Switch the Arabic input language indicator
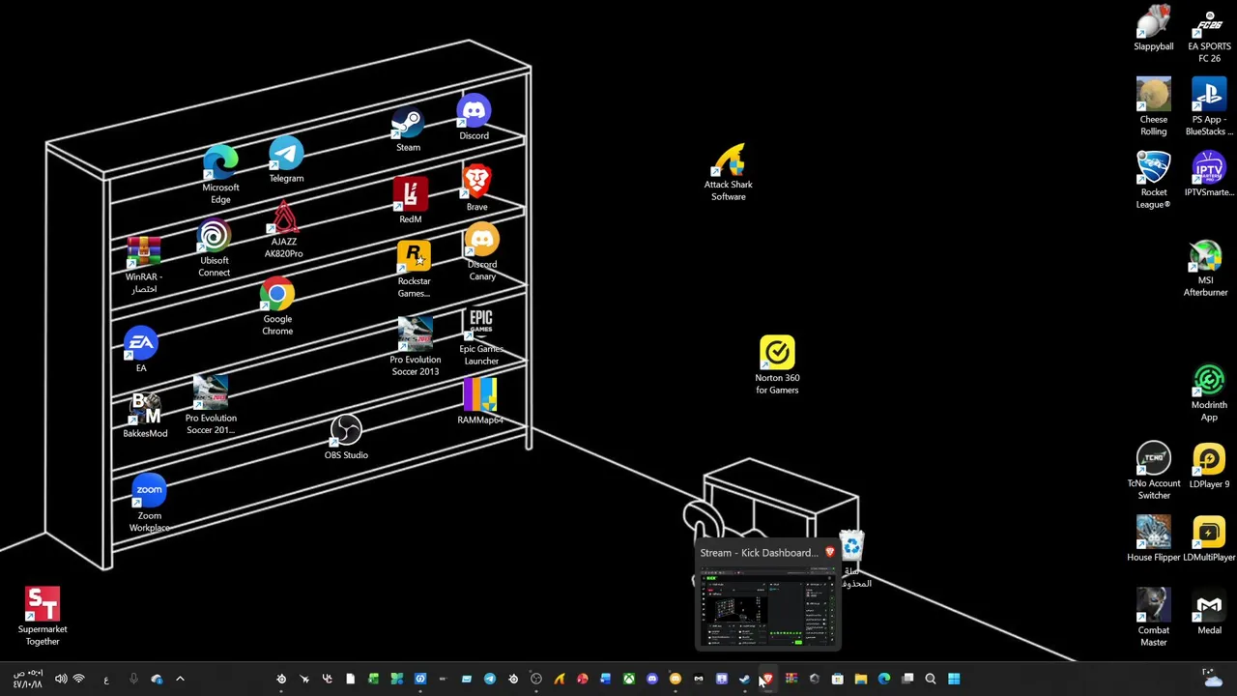1237x696 pixels. tap(106, 679)
